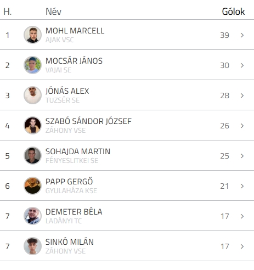Select the GYULAHÁZA KSE team label

pyautogui.click(x=71, y=191)
